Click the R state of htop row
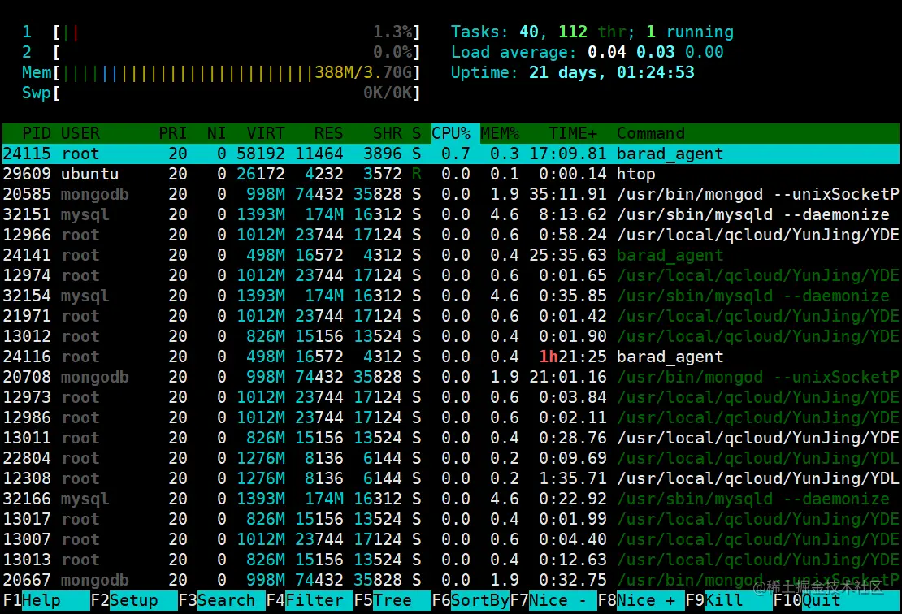 [x=417, y=174]
